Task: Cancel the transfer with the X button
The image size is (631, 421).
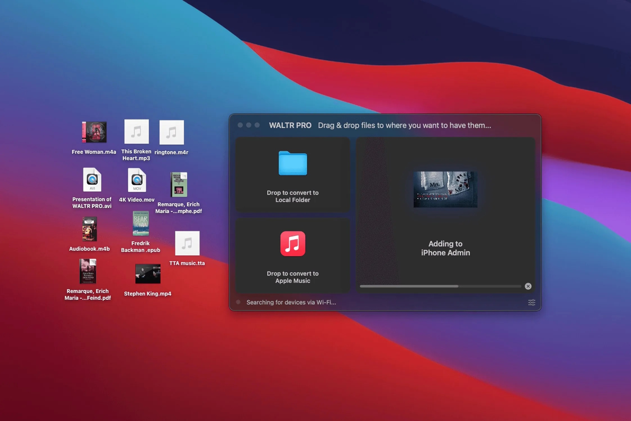Action: point(528,286)
